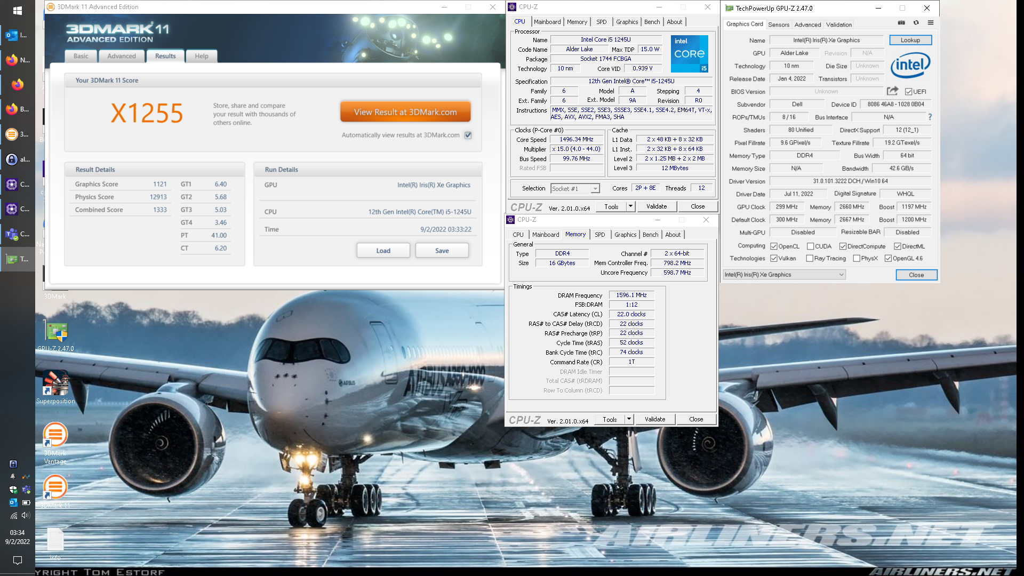The image size is (1024, 576).
Task: Click the Outlook system tray icon
Action: pos(13,502)
